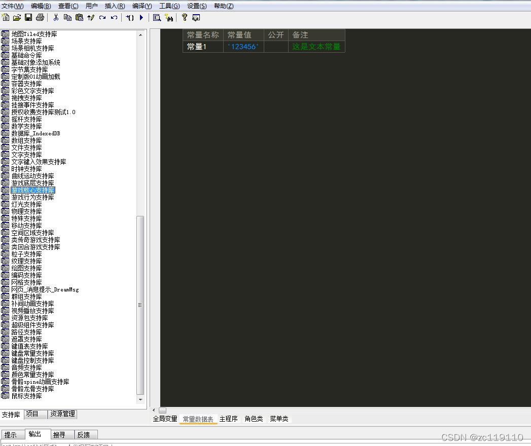Open the 编译(Y) menu
The width and height of the screenshot is (531, 446).
142,6
